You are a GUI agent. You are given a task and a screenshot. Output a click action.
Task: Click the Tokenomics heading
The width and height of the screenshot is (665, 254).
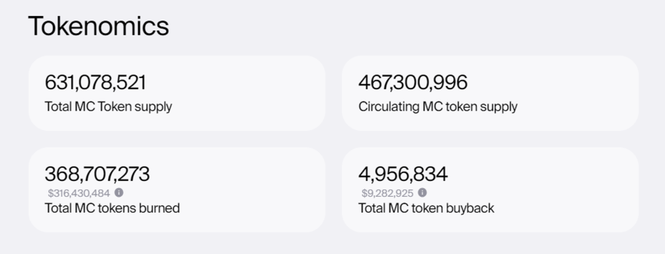pos(99,26)
